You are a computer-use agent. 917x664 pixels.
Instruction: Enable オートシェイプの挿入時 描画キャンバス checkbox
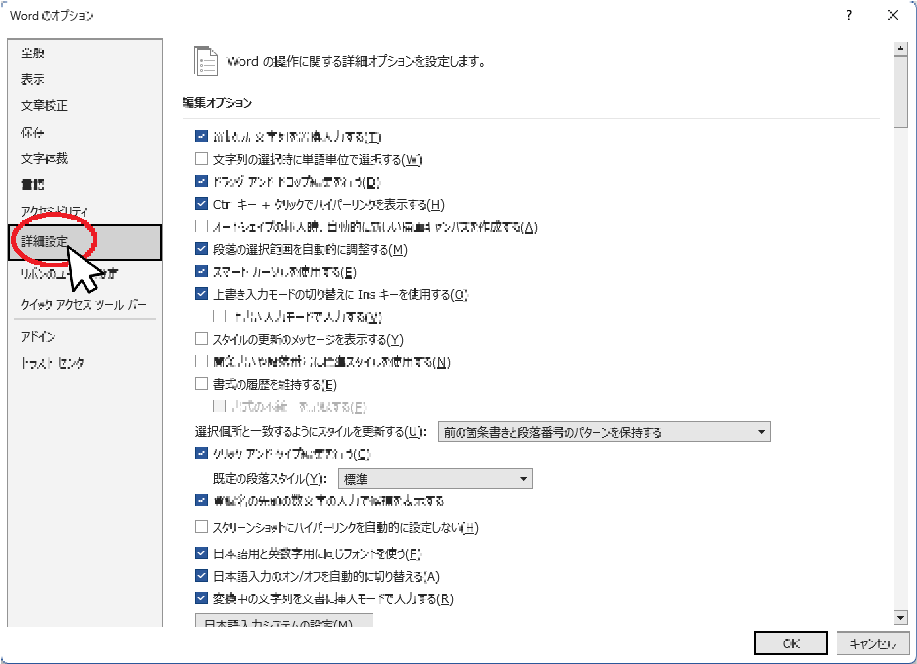point(202,226)
